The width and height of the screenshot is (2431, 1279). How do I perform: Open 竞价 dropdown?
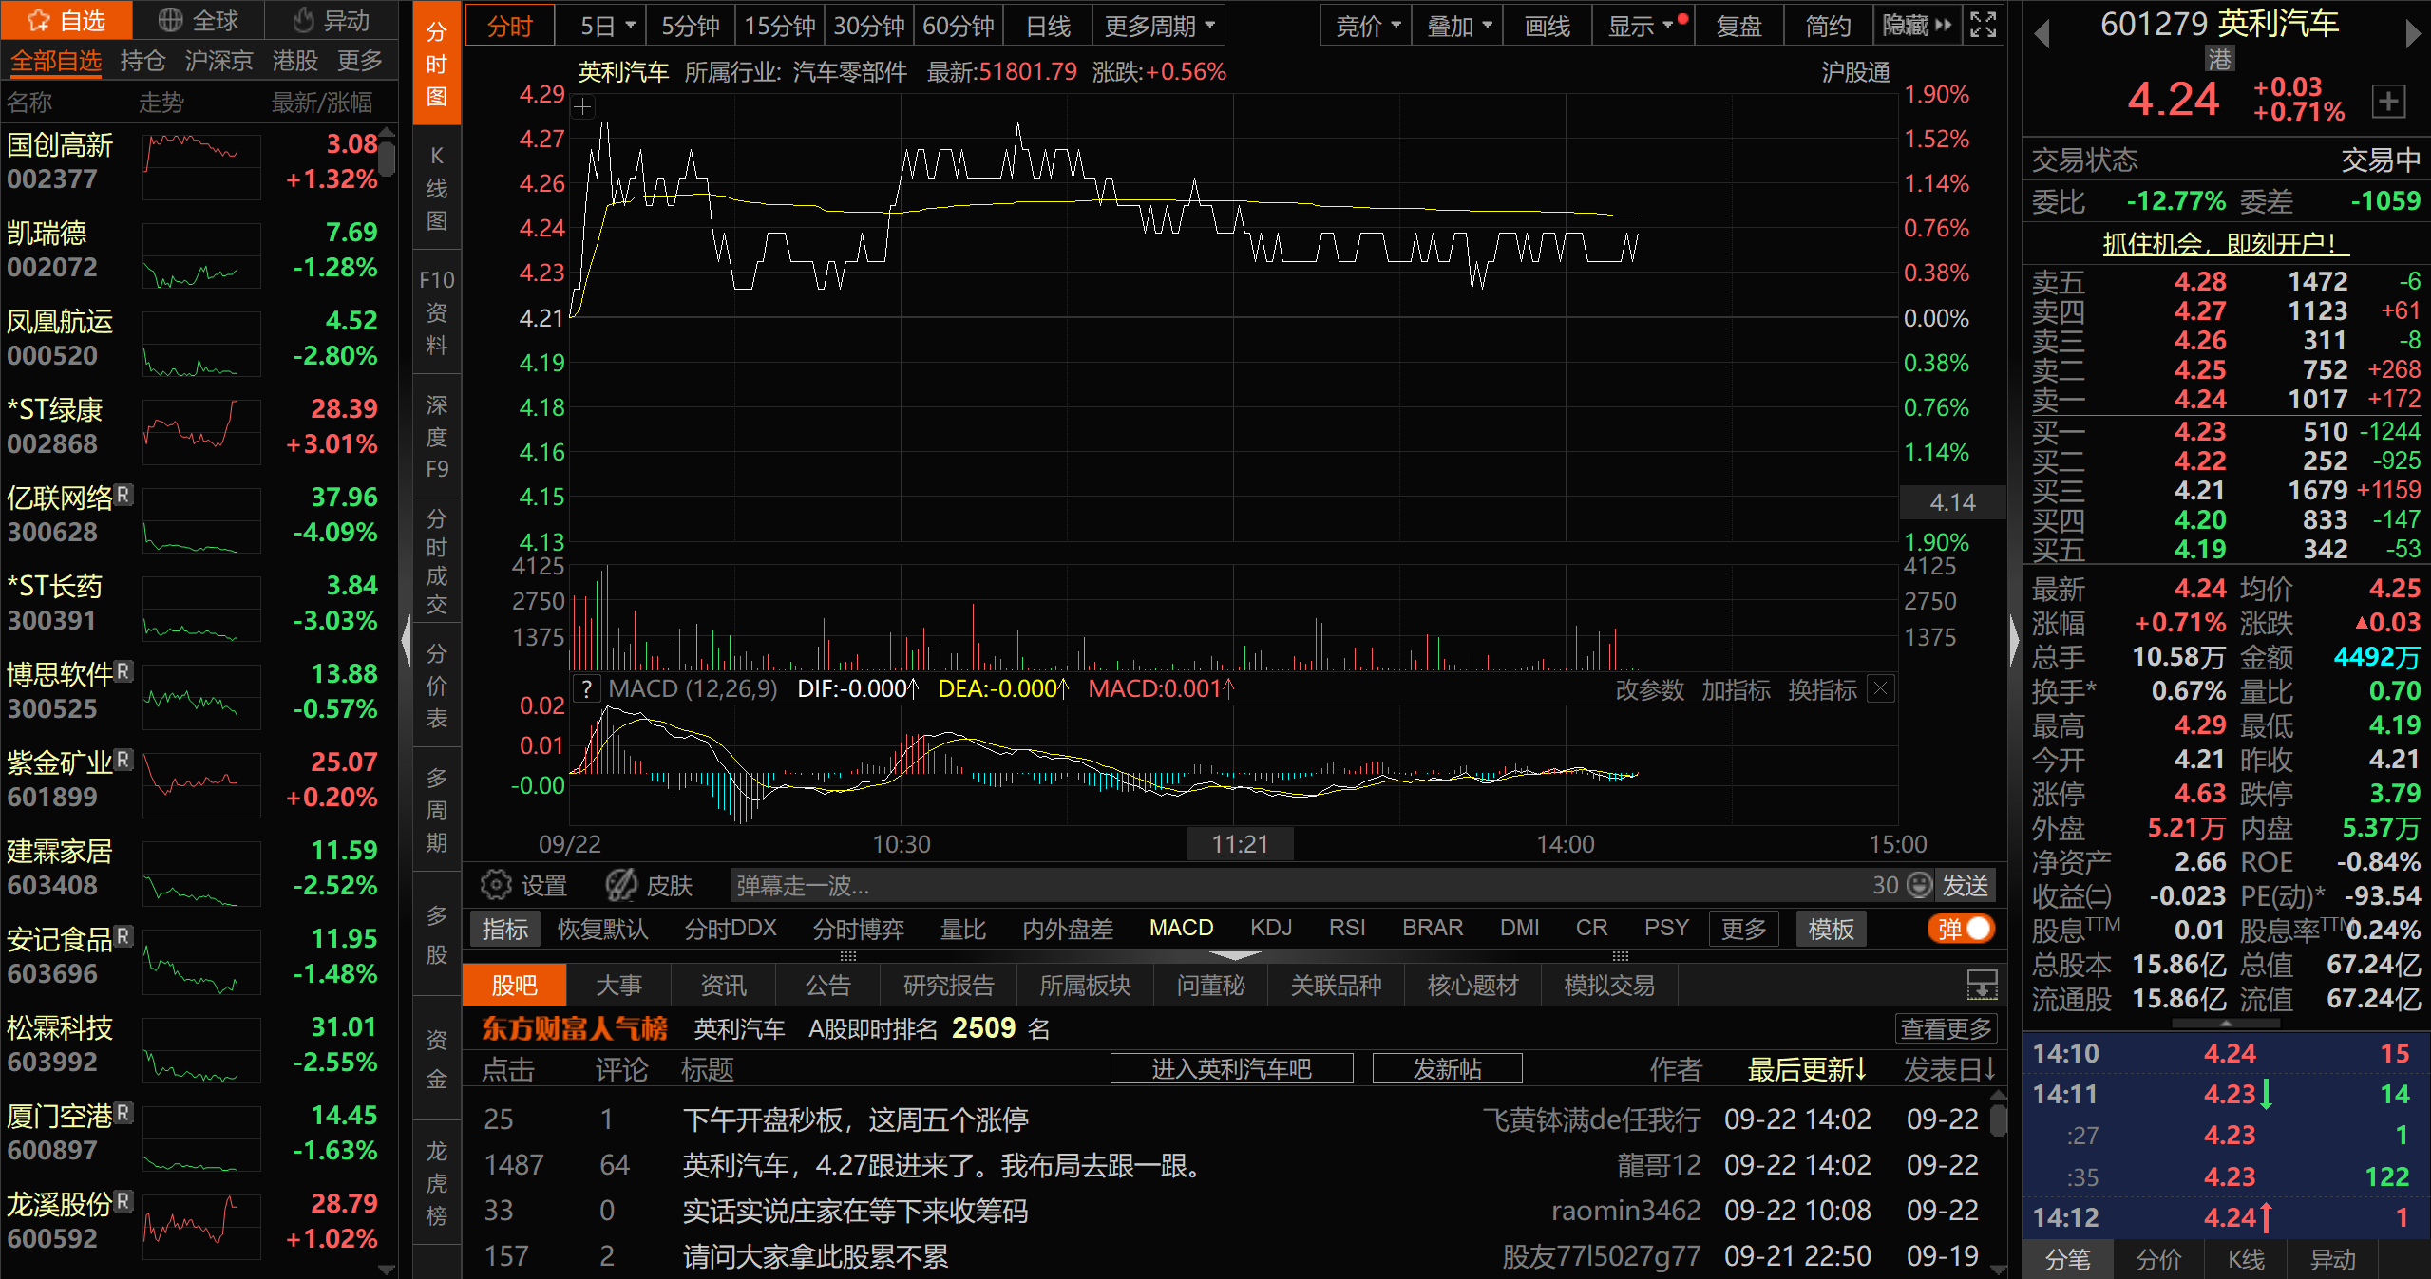coord(1368,26)
